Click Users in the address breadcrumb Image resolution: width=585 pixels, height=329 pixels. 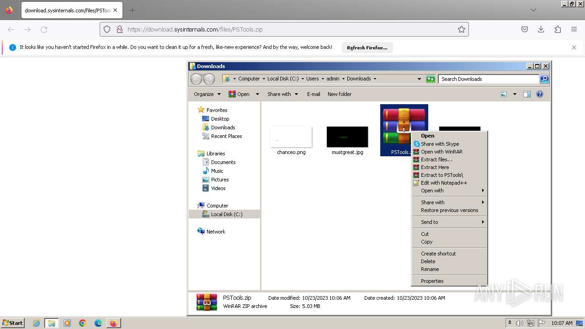click(x=313, y=79)
